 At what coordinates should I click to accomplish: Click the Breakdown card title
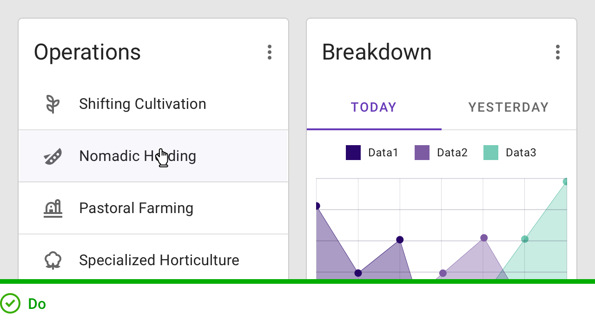(377, 52)
